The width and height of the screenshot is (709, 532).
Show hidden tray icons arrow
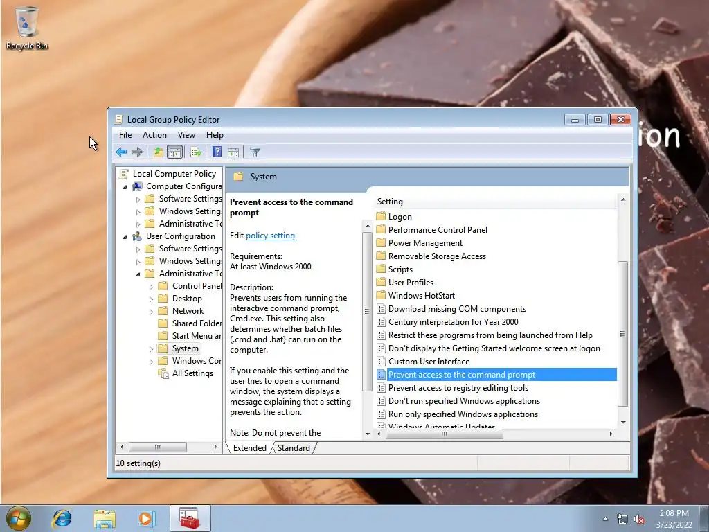605,520
